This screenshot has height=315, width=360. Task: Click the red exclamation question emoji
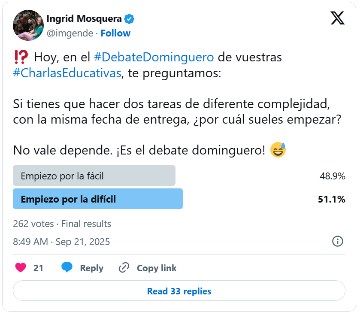coord(21,56)
